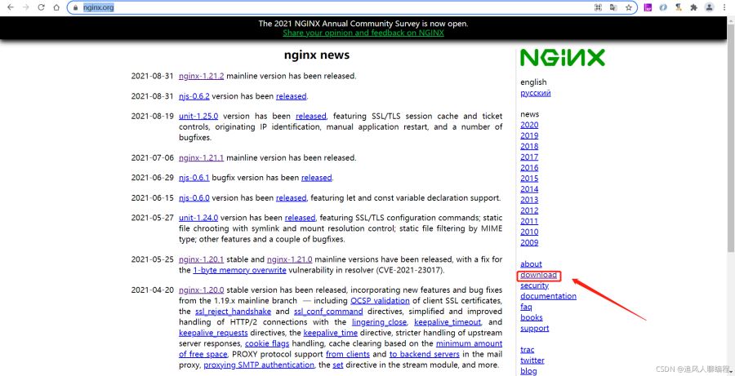Open unit-1.25.0 link
This screenshot has width=735, height=376.
pos(198,116)
